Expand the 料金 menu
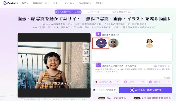This screenshot has height=101, width=176. click(57, 3)
